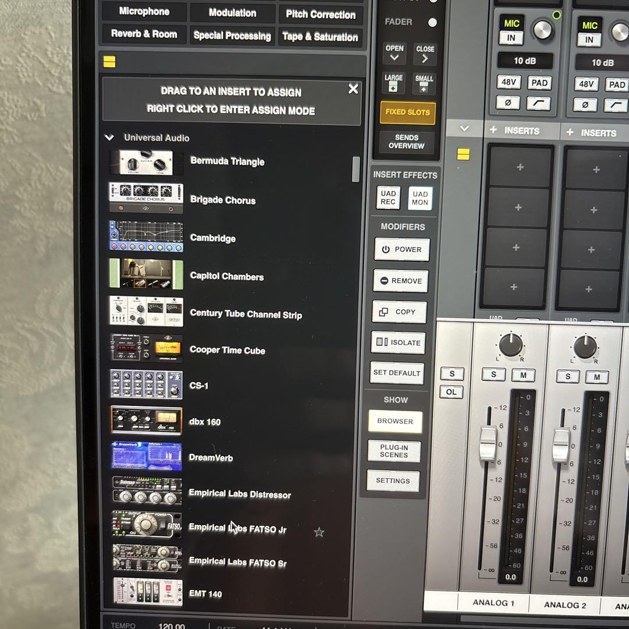Click the ANALOG 1 fader handle
The height and width of the screenshot is (629, 629).
488,443
